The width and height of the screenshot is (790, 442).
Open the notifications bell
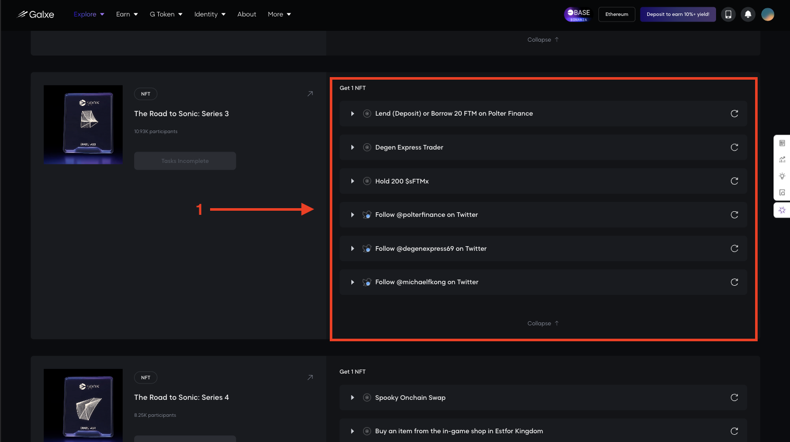[x=748, y=14]
